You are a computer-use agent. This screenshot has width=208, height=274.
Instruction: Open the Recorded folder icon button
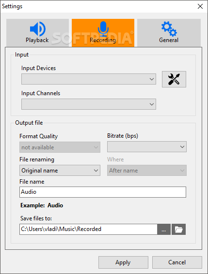(x=178, y=229)
